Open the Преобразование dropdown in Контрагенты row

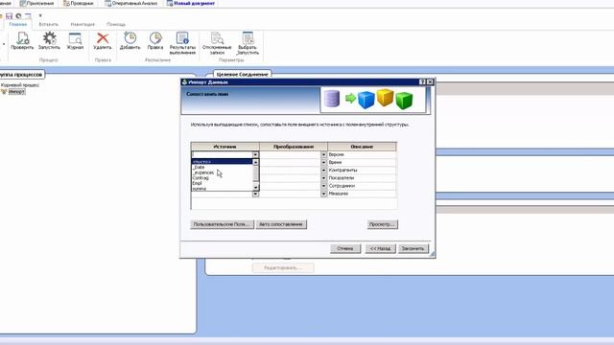tap(323, 171)
